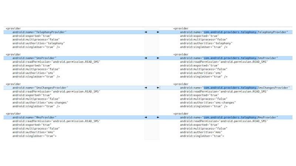The height and width of the screenshot is (166, 296).
Task: Select left pane line android:name="SmsChangesProvider"
Action: (x=40, y=88)
